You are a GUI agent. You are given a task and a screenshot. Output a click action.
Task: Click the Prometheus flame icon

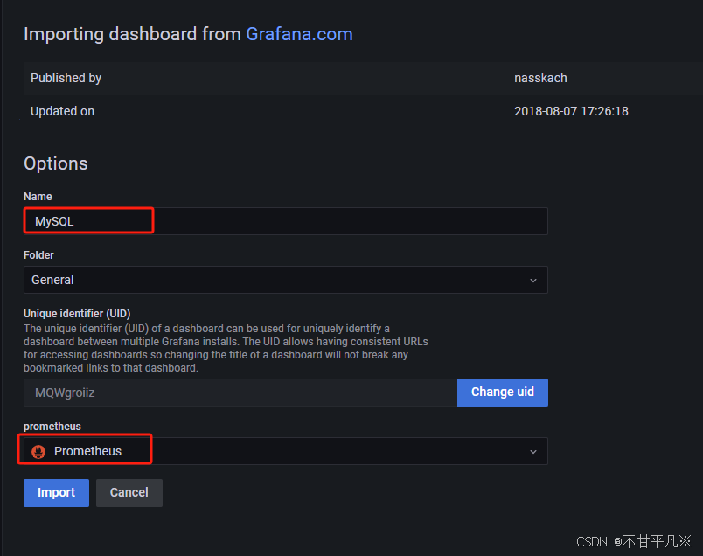tap(38, 451)
